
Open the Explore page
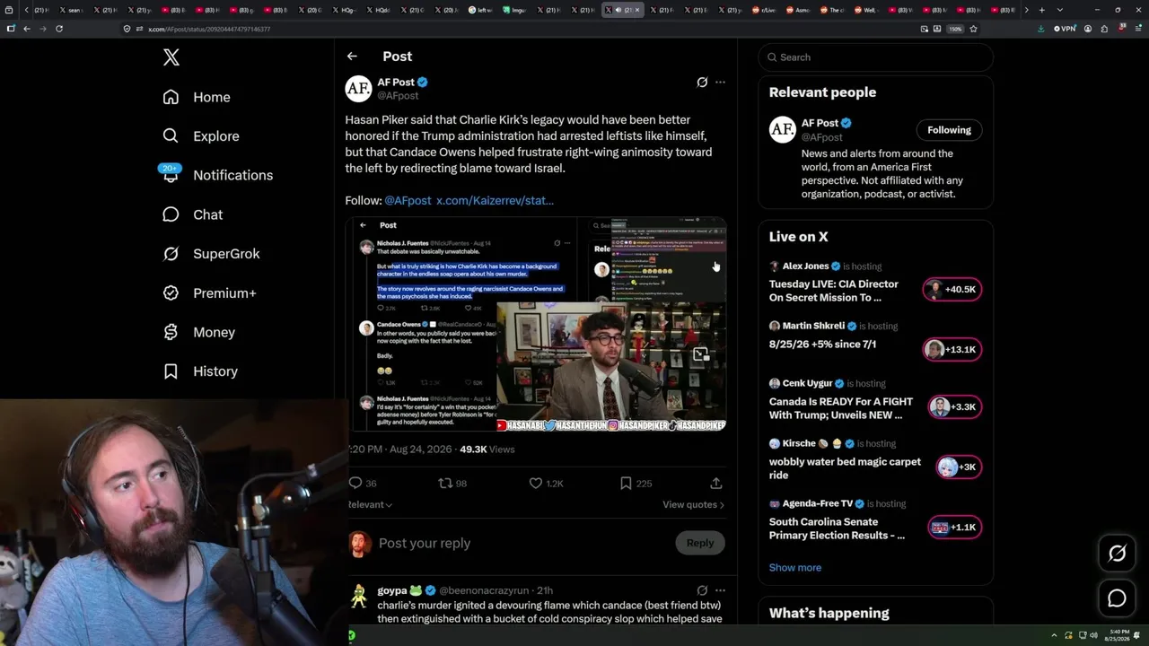(201, 136)
